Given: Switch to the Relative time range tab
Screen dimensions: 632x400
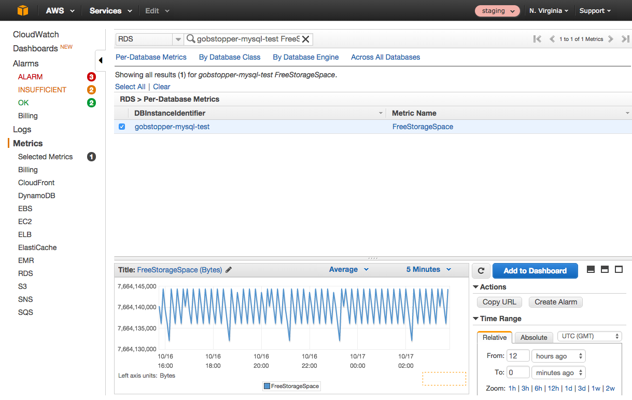Looking at the screenshot, I should [494, 337].
